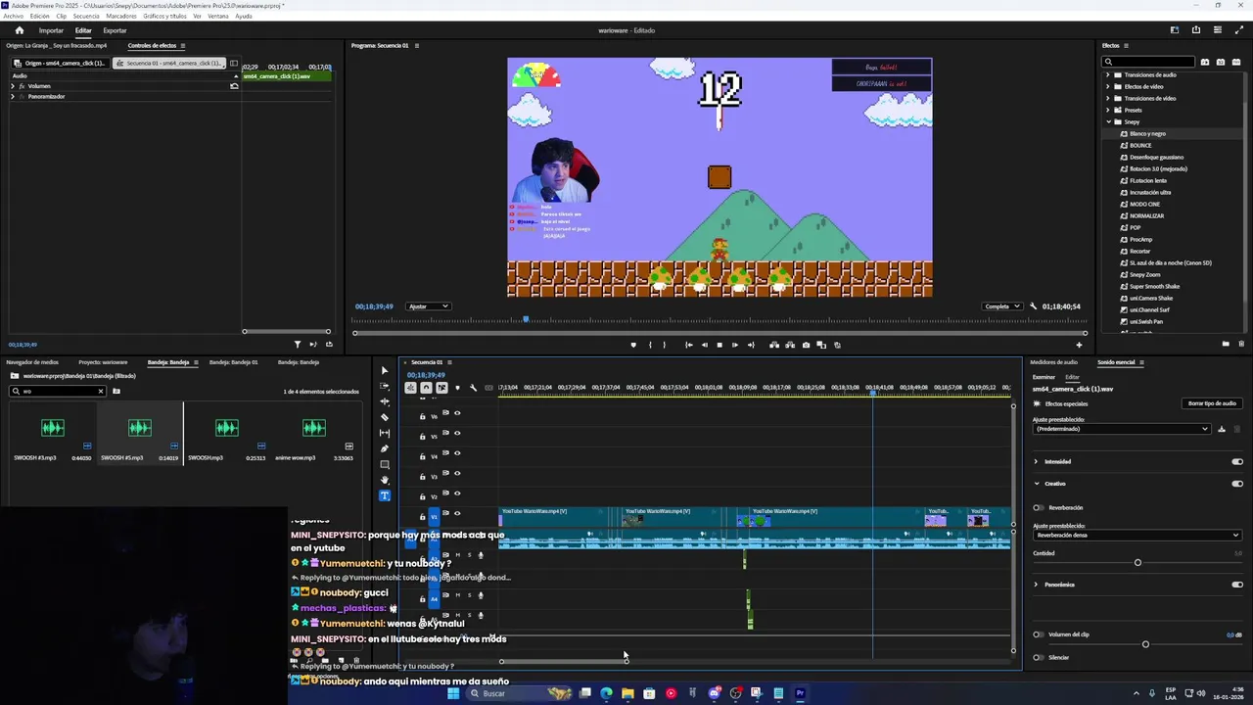This screenshot has width=1253, height=705.
Task: Pick the Razor tool
Action: click(384, 417)
